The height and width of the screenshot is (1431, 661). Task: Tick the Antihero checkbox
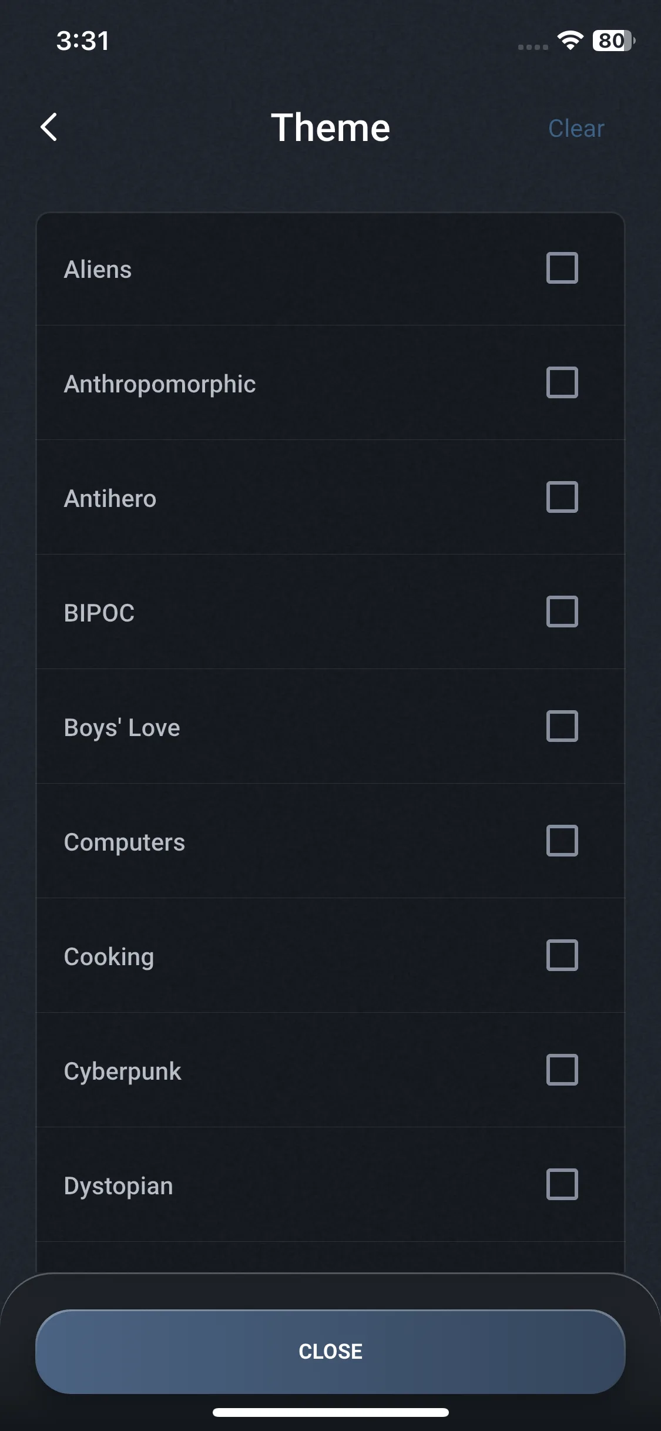[x=562, y=497]
